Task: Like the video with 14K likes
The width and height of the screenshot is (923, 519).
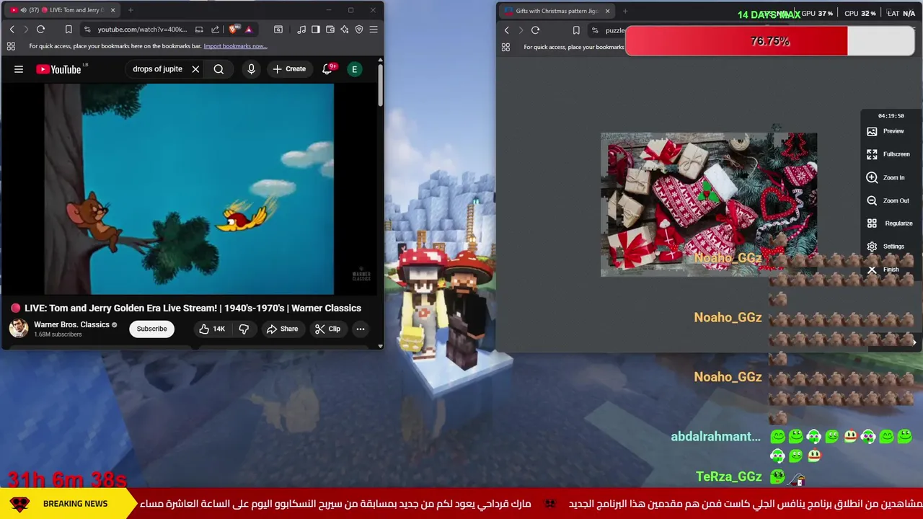Action: coord(212,329)
